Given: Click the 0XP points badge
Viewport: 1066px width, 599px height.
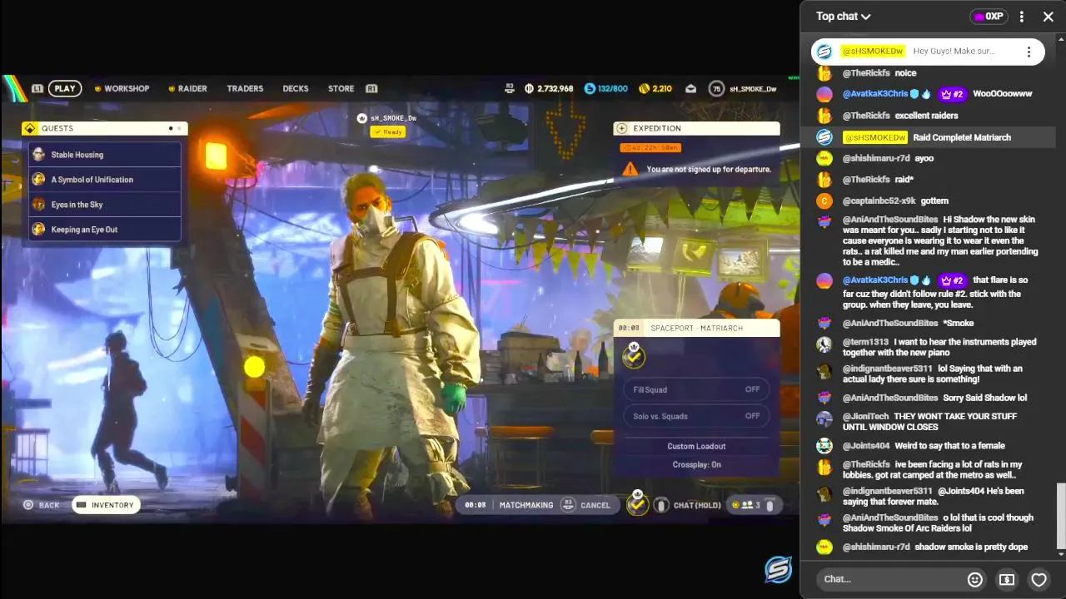Looking at the screenshot, I should tap(989, 16).
